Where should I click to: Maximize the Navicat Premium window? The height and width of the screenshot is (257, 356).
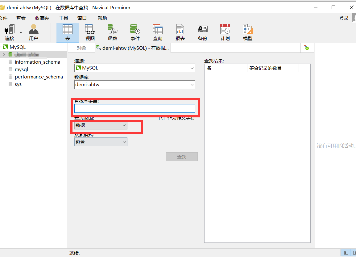click(333, 7)
